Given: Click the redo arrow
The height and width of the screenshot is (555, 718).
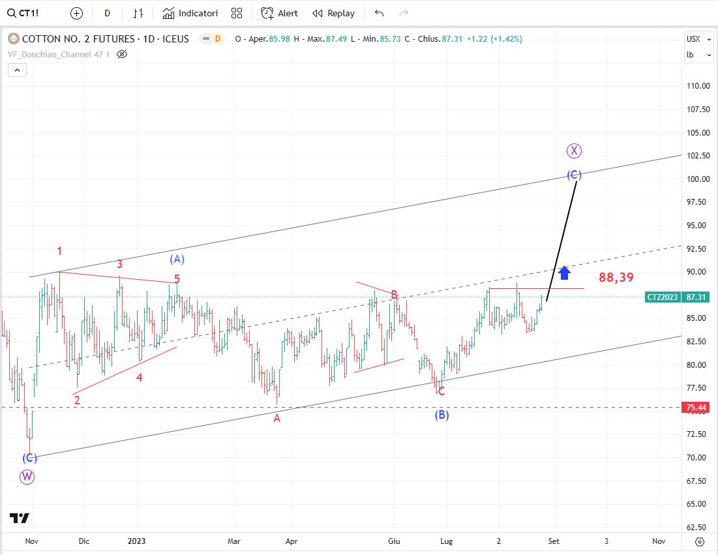Looking at the screenshot, I should 404,13.
